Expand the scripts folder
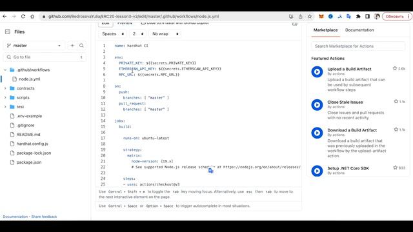Viewport: 413px width, 232px height. 5,97
